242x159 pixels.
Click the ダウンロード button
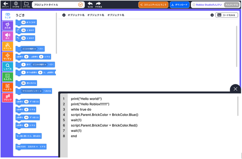pos(179,5)
